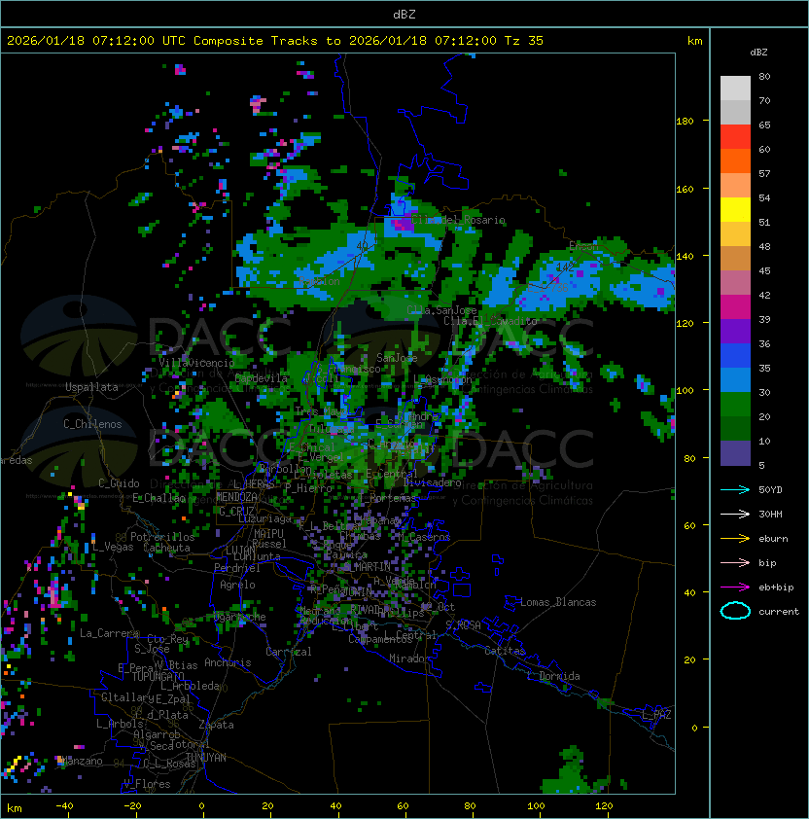The image size is (809, 819).
Task: Select the bright green 20-30 dBZ band
Action: pyautogui.click(x=735, y=405)
